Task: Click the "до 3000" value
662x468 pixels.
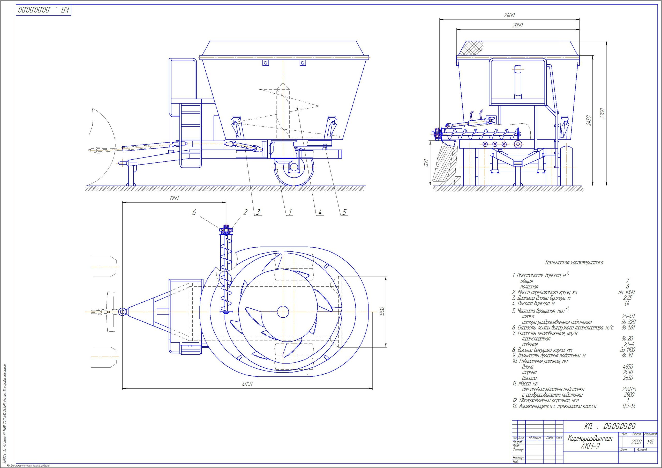Action: 627,292
